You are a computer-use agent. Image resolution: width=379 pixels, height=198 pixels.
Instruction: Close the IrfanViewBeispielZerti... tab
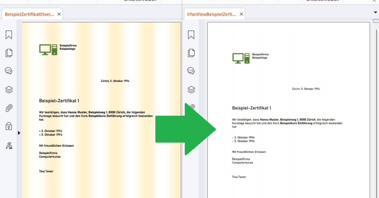click(x=241, y=14)
